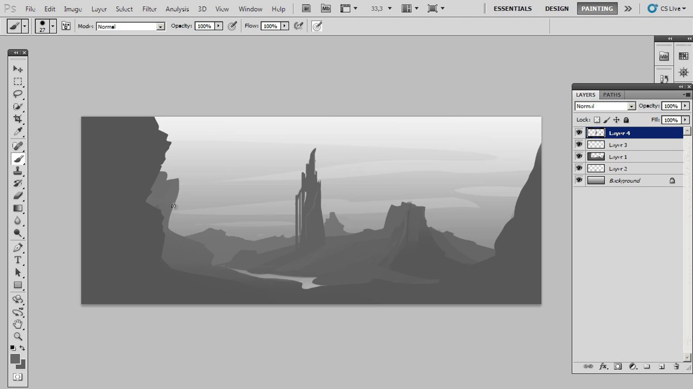The height and width of the screenshot is (389, 693).
Task: Create a new layer in Layers panel
Action: pos(662,367)
